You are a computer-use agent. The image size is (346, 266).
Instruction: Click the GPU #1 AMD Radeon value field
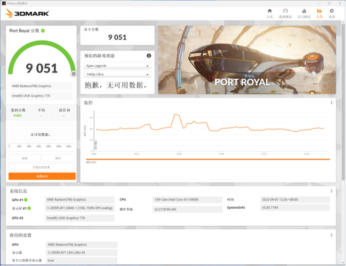pyautogui.click(x=80, y=200)
